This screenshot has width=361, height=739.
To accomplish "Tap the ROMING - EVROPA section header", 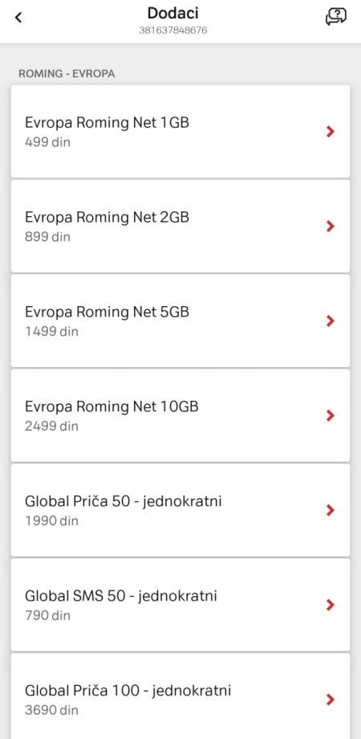I will [x=67, y=74].
